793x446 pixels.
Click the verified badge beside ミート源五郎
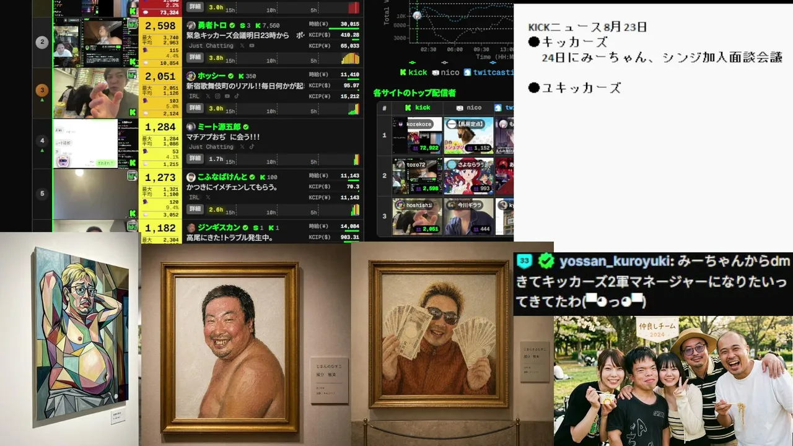[245, 126]
